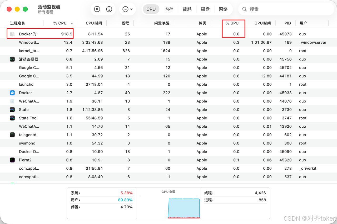Click the 918.9 CPU percentage value
Screen dimensions: 337x224
tap(67, 34)
